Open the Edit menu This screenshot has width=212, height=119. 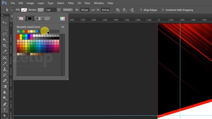pyautogui.click(x=21, y=3)
